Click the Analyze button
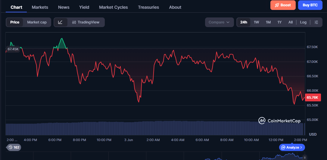Viewport: 327px width, 160px height. (x=292, y=147)
